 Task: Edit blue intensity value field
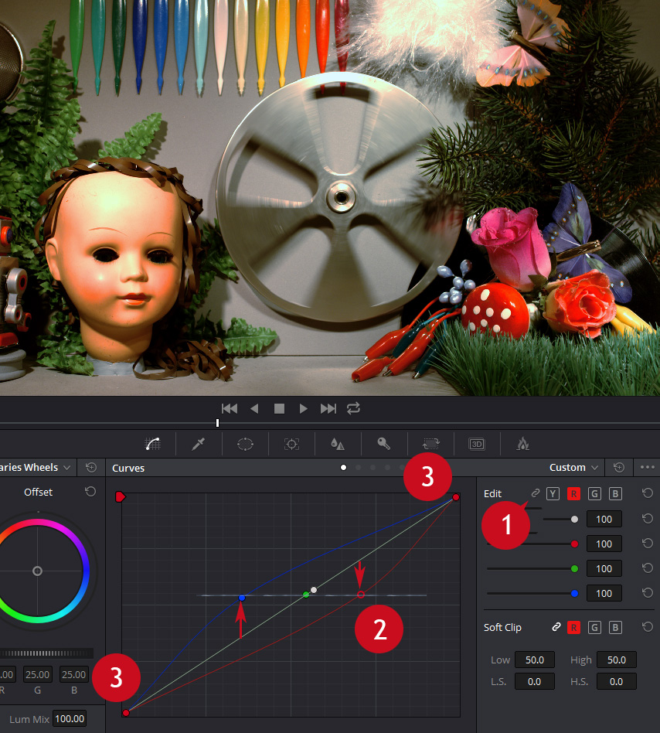604,593
